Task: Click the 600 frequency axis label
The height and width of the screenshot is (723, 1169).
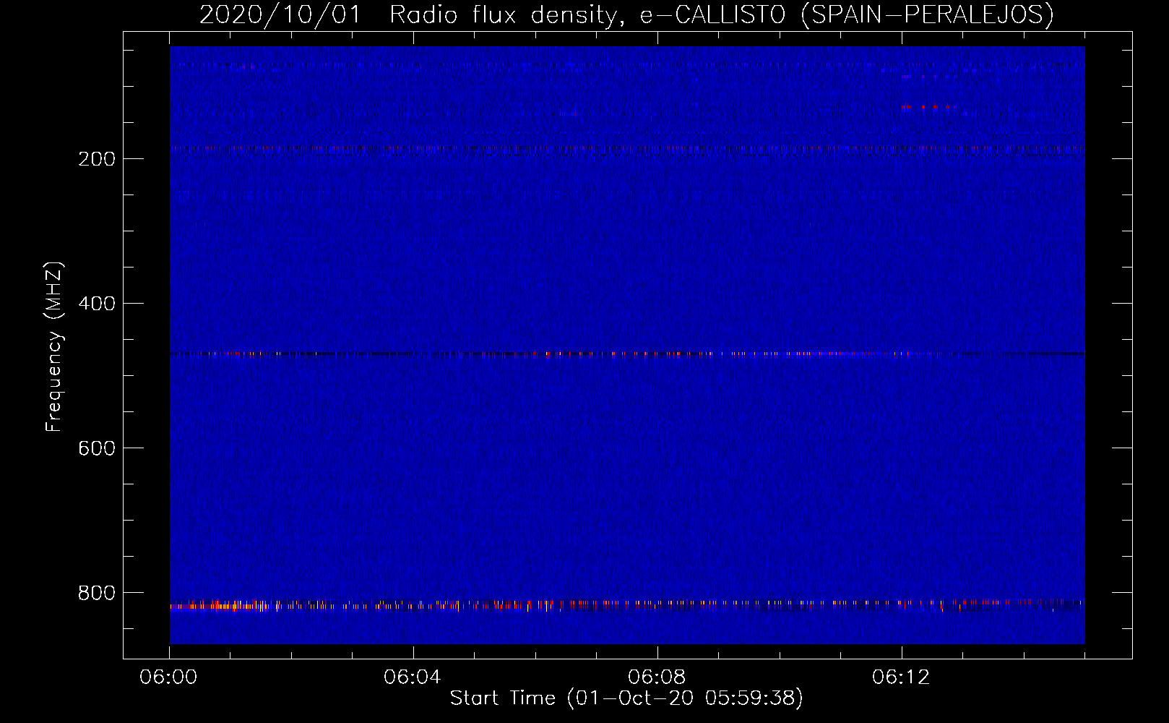Action: [97, 448]
